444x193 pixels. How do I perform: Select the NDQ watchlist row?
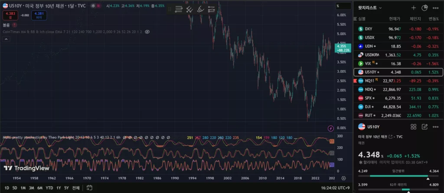point(398,89)
